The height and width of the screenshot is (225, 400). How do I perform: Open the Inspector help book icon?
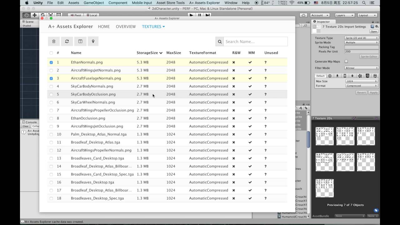click(372, 27)
